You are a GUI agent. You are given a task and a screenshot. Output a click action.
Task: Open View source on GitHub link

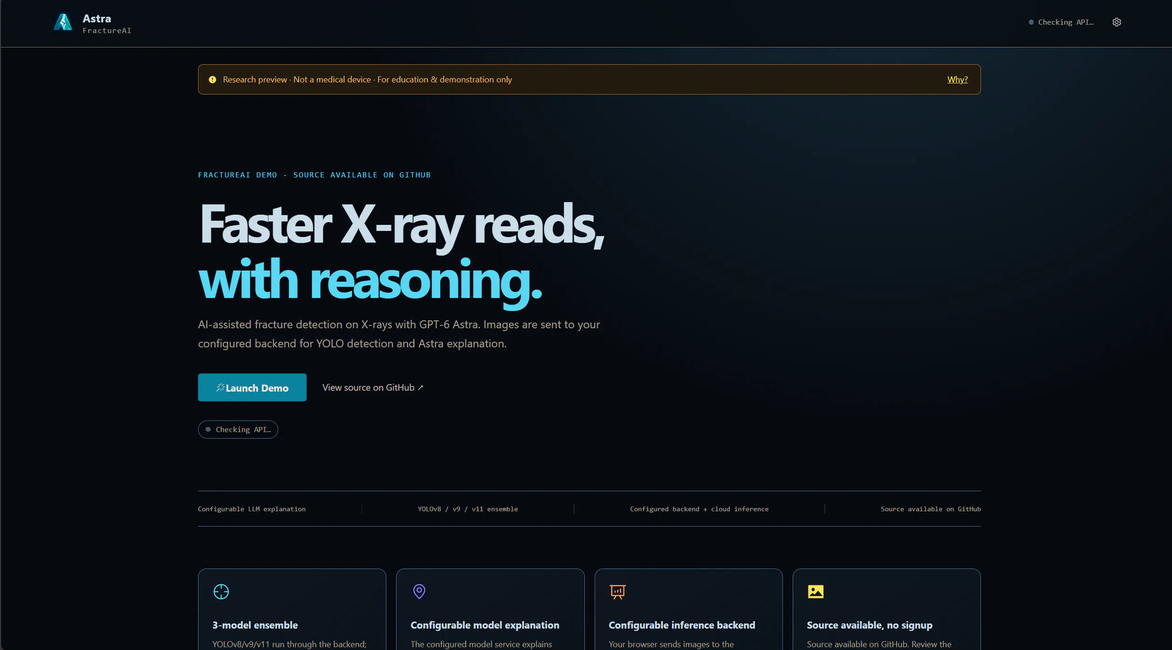tap(373, 387)
